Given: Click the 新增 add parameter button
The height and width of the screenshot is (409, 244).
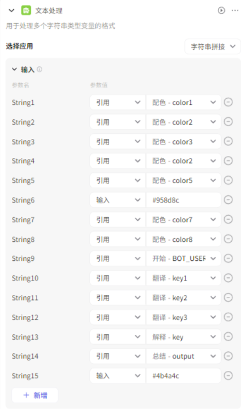Looking at the screenshot, I should [x=35, y=395].
